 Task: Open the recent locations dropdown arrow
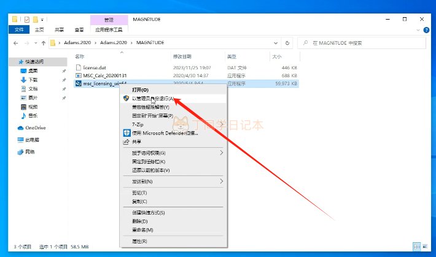[x=36, y=43]
